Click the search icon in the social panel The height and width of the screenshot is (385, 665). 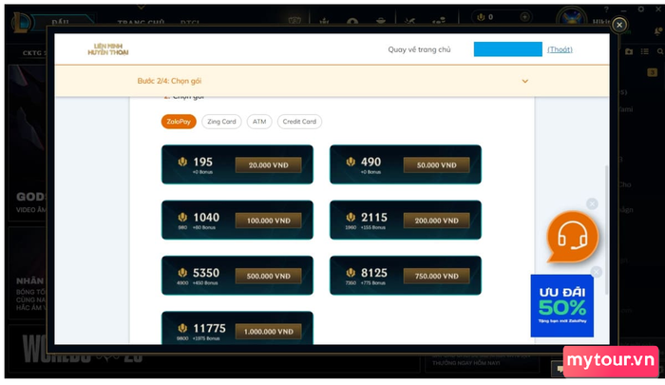660,51
